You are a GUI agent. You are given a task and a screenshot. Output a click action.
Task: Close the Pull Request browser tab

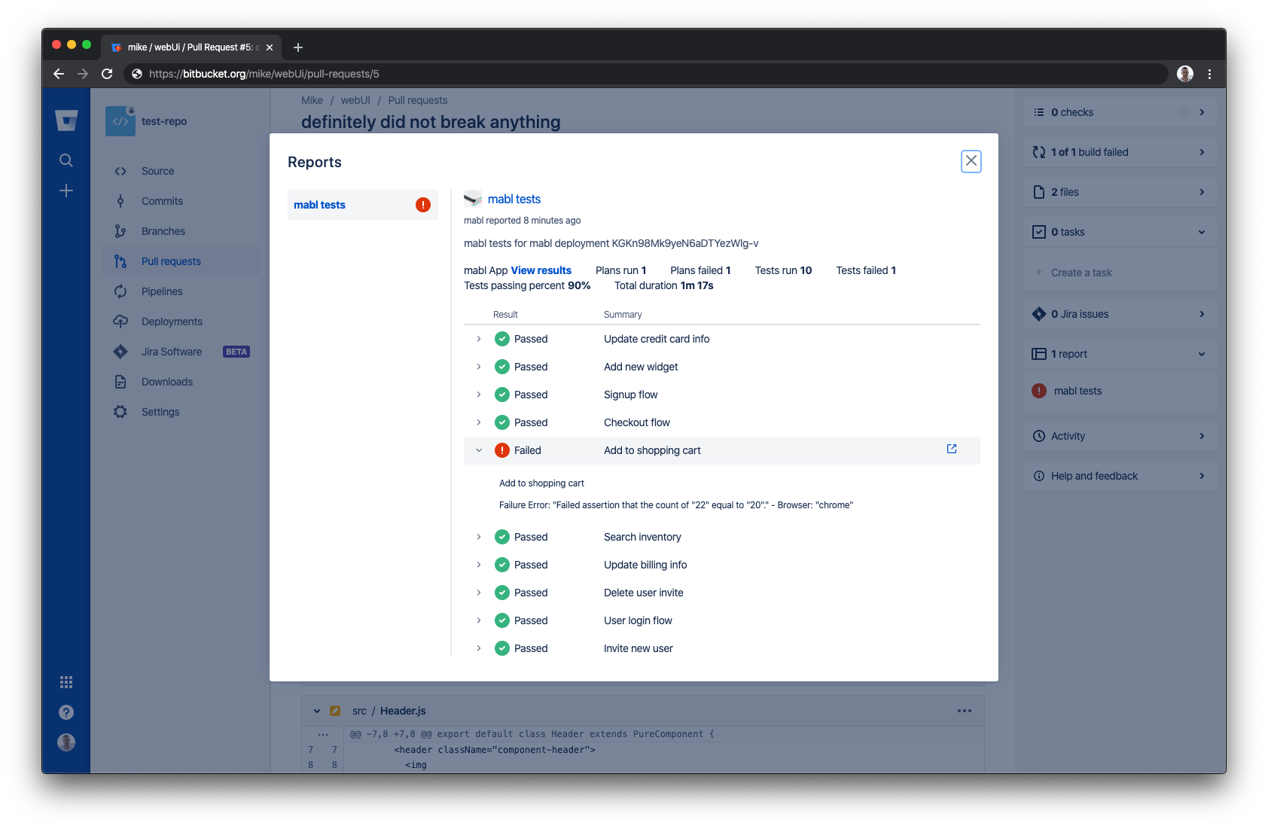click(270, 47)
